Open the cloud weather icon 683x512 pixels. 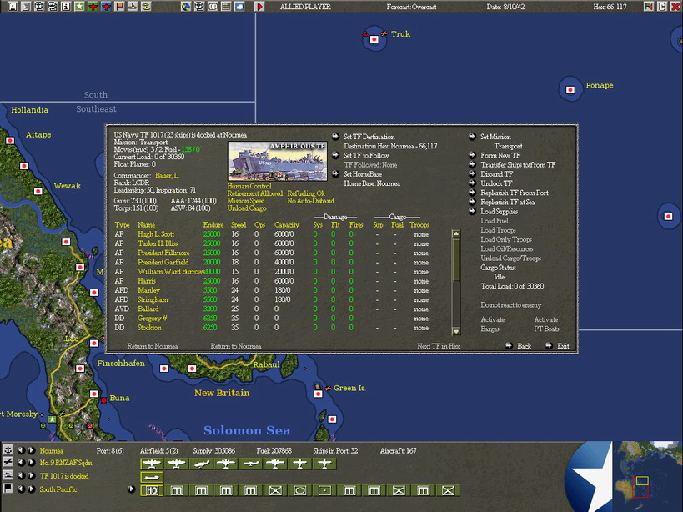tap(239, 7)
